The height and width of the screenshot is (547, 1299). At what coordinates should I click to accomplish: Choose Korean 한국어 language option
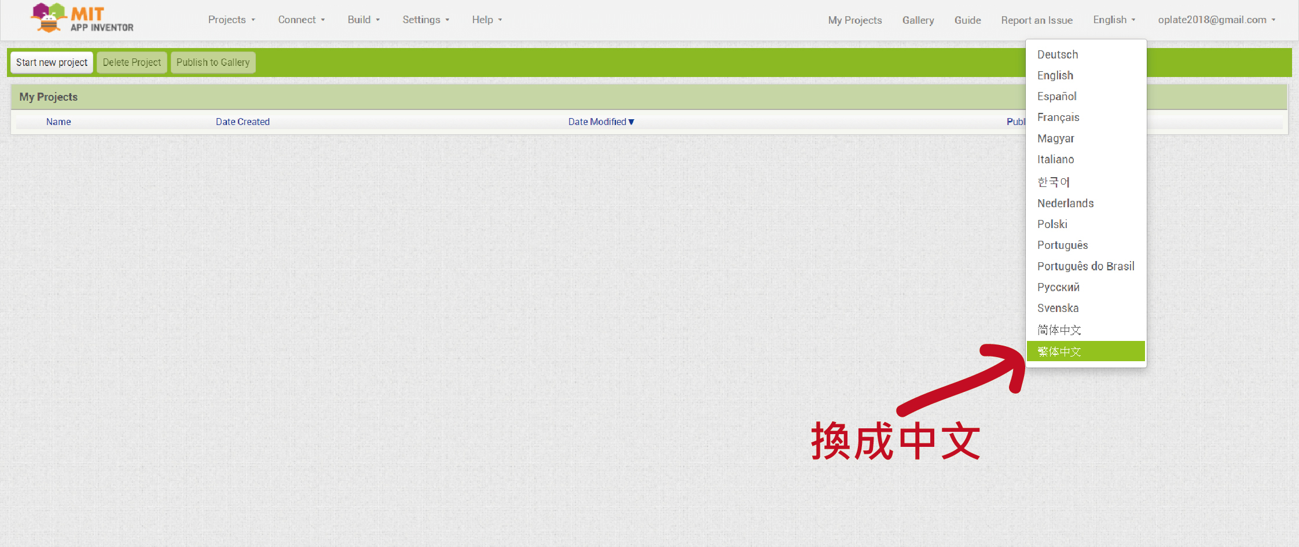(x=1086, y=182)
